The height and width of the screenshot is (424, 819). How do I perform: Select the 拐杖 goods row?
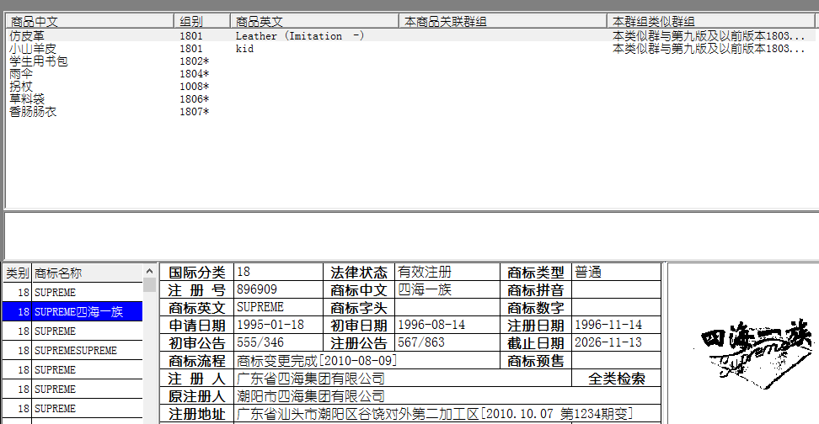[410, 86]
